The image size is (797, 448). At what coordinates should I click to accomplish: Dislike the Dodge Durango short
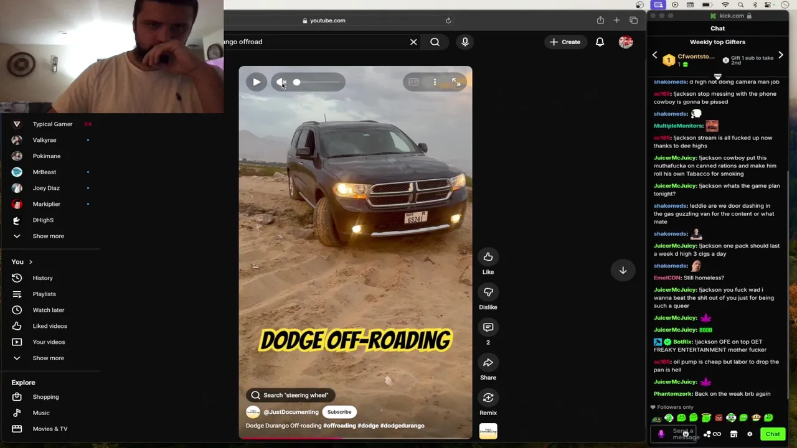coord(488,292)
